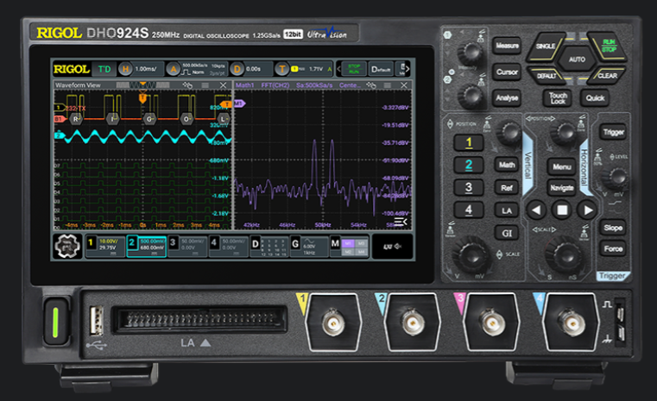Toggle the Touch Lock button
This screenshot has width=657, height=401.
[x=558, y=98]
